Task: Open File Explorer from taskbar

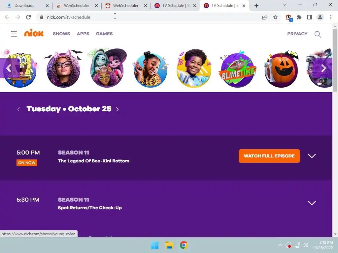Action: pyautogui.click(x=169, y=245)
